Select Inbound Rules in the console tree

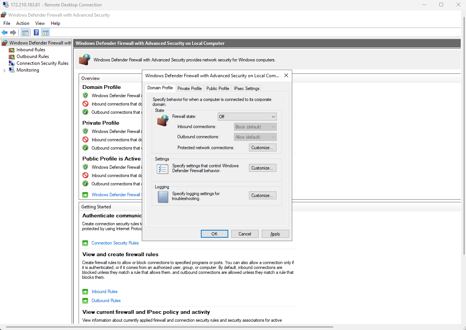click(31, 50)
